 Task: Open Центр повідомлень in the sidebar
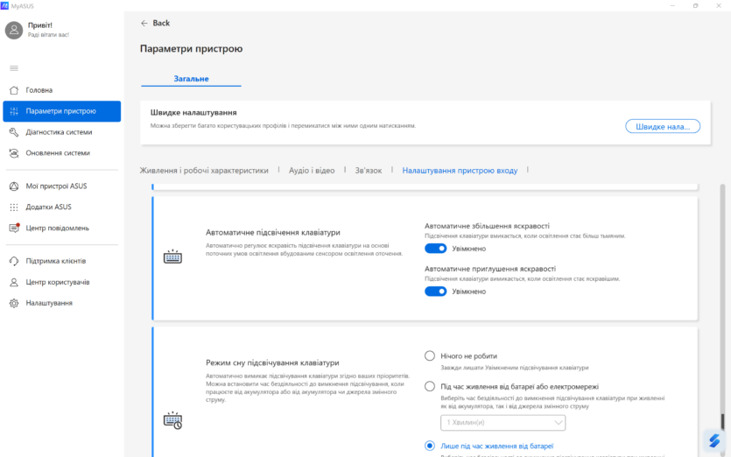tap(61, 228)
